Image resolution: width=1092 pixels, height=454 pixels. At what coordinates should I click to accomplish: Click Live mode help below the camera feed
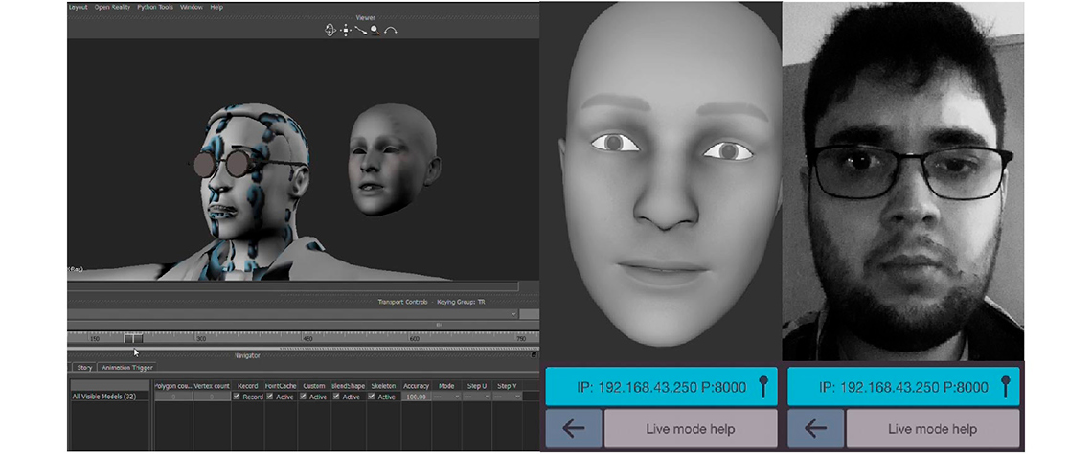pos(932,429)
